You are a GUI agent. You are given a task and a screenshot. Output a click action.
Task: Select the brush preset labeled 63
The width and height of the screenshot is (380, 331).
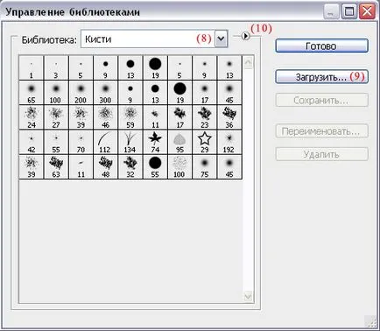[56, 167]
